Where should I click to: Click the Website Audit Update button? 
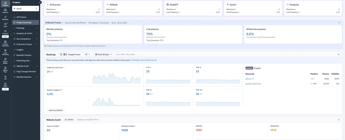(69, 120)
